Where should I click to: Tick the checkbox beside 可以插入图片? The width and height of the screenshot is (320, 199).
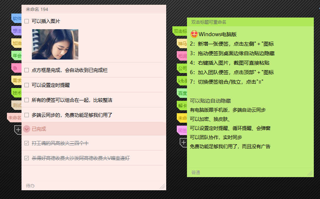pyautogui.click(x=27, y=21)
